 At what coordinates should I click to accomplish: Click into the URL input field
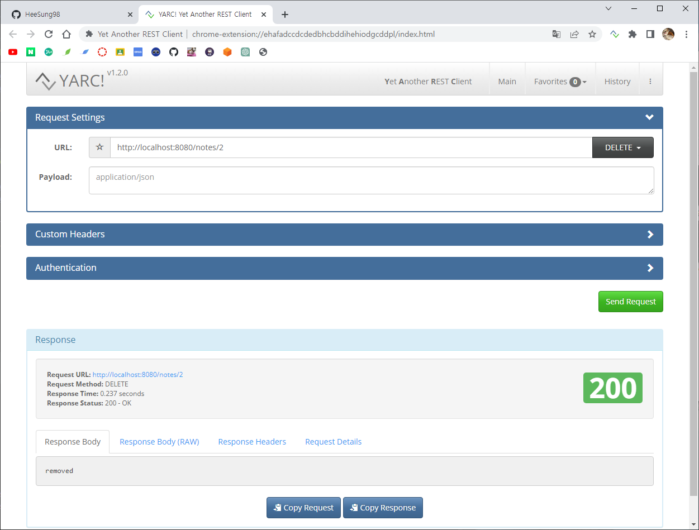tap(351, 147)
